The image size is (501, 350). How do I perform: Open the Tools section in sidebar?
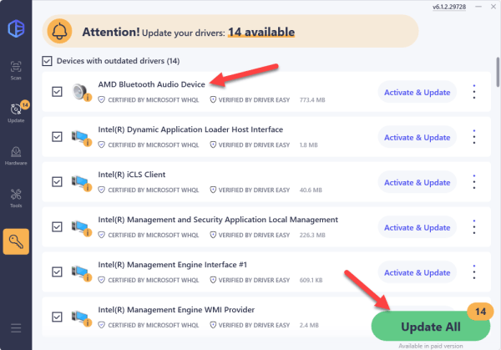[x=16, y=200]
